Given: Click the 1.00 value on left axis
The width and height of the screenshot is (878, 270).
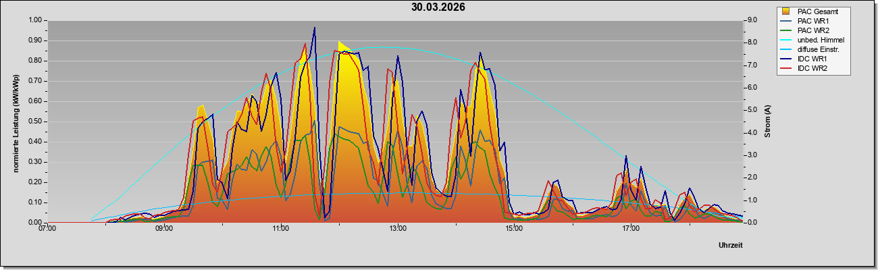Looking at the screenshot, I should [34, 20].
